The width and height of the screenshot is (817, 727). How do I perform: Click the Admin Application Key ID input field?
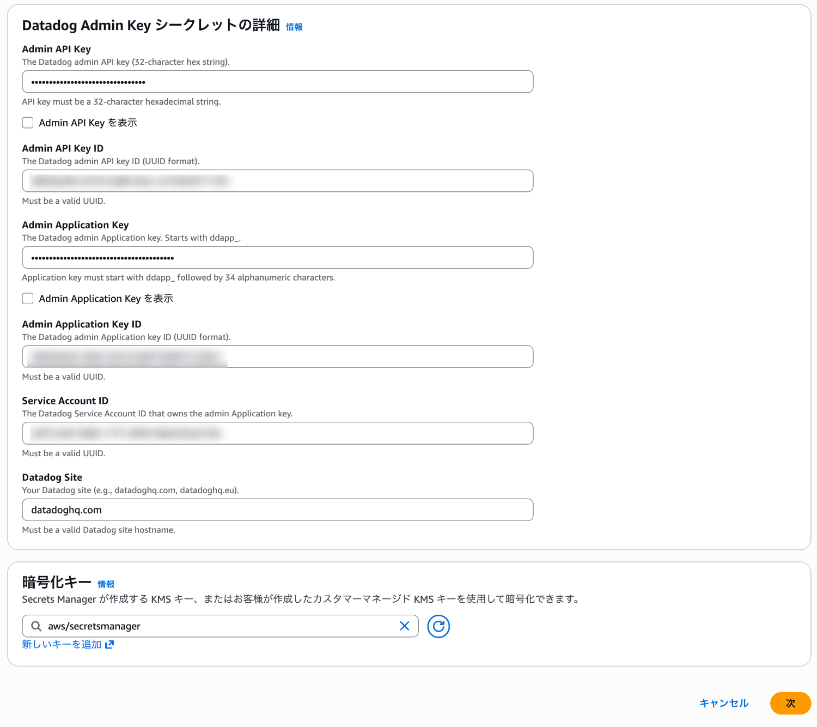[x=278, y=356]
